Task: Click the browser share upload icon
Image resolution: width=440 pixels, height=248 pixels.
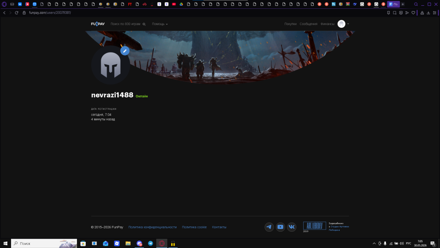Action: point(422,13)
